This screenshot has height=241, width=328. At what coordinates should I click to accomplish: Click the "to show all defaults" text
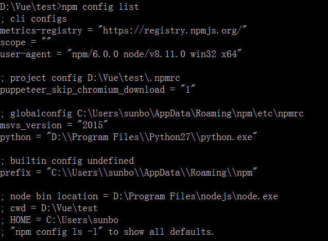[161, 232]
